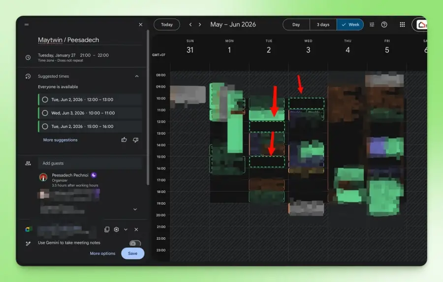The height and width of the screenshot is (282, 443).
Task: Click the guests people icon
Action: click(28, 163)
